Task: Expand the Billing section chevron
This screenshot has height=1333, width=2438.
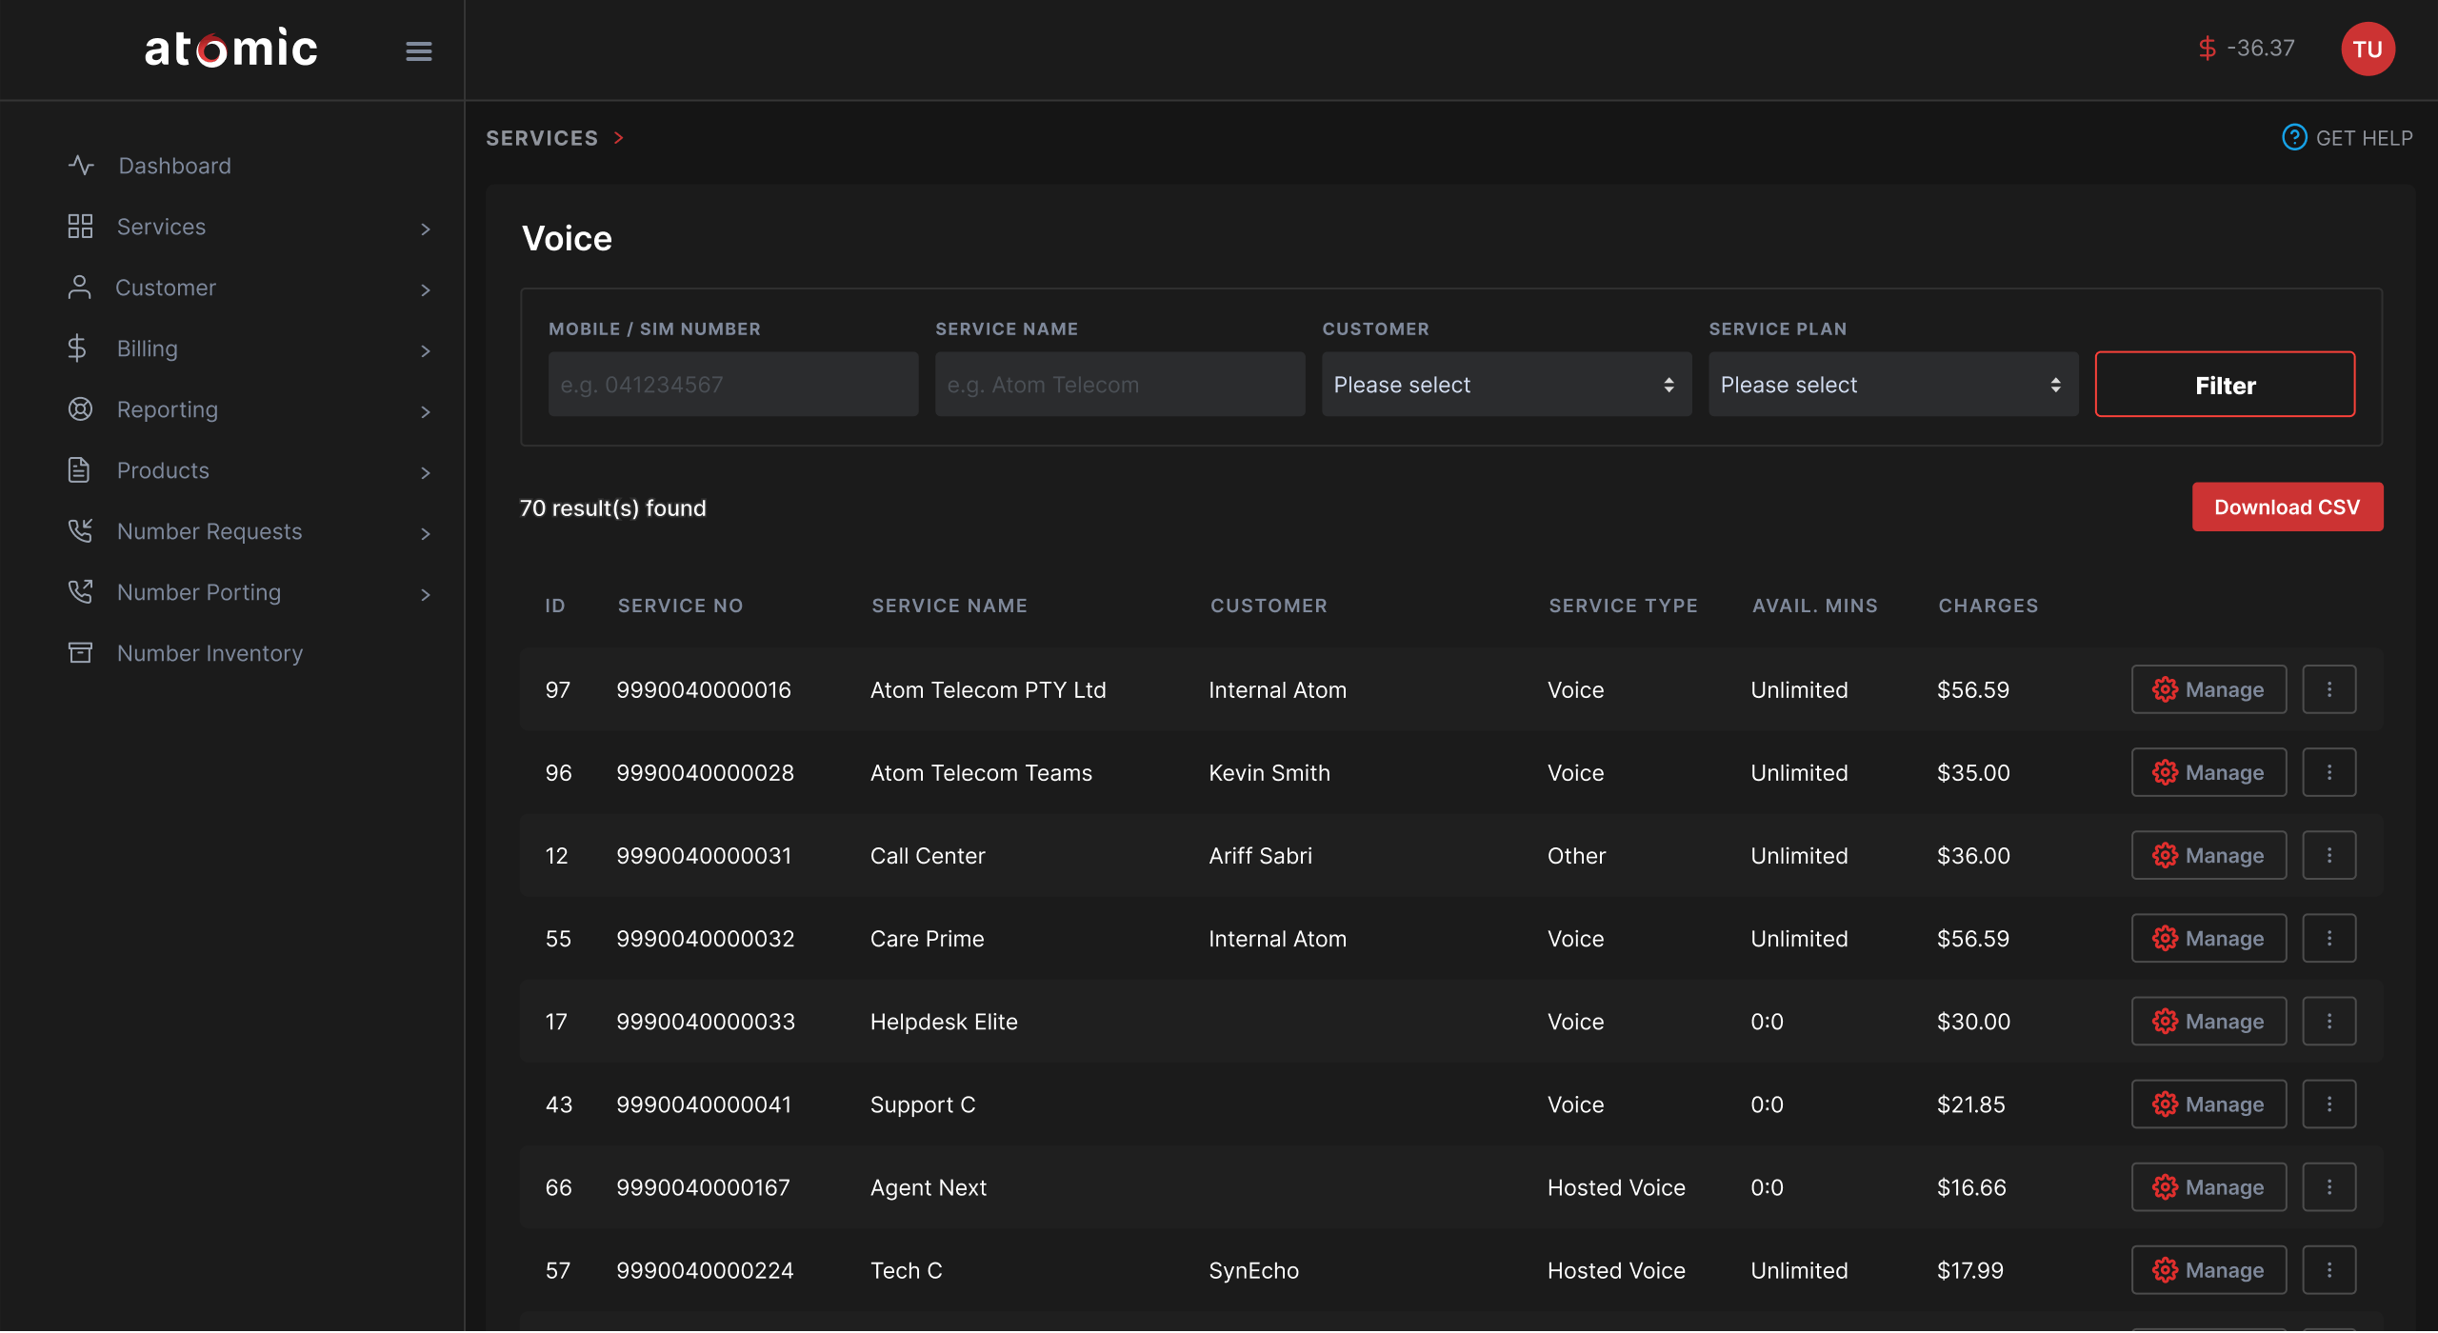Action: coord(425,350)
